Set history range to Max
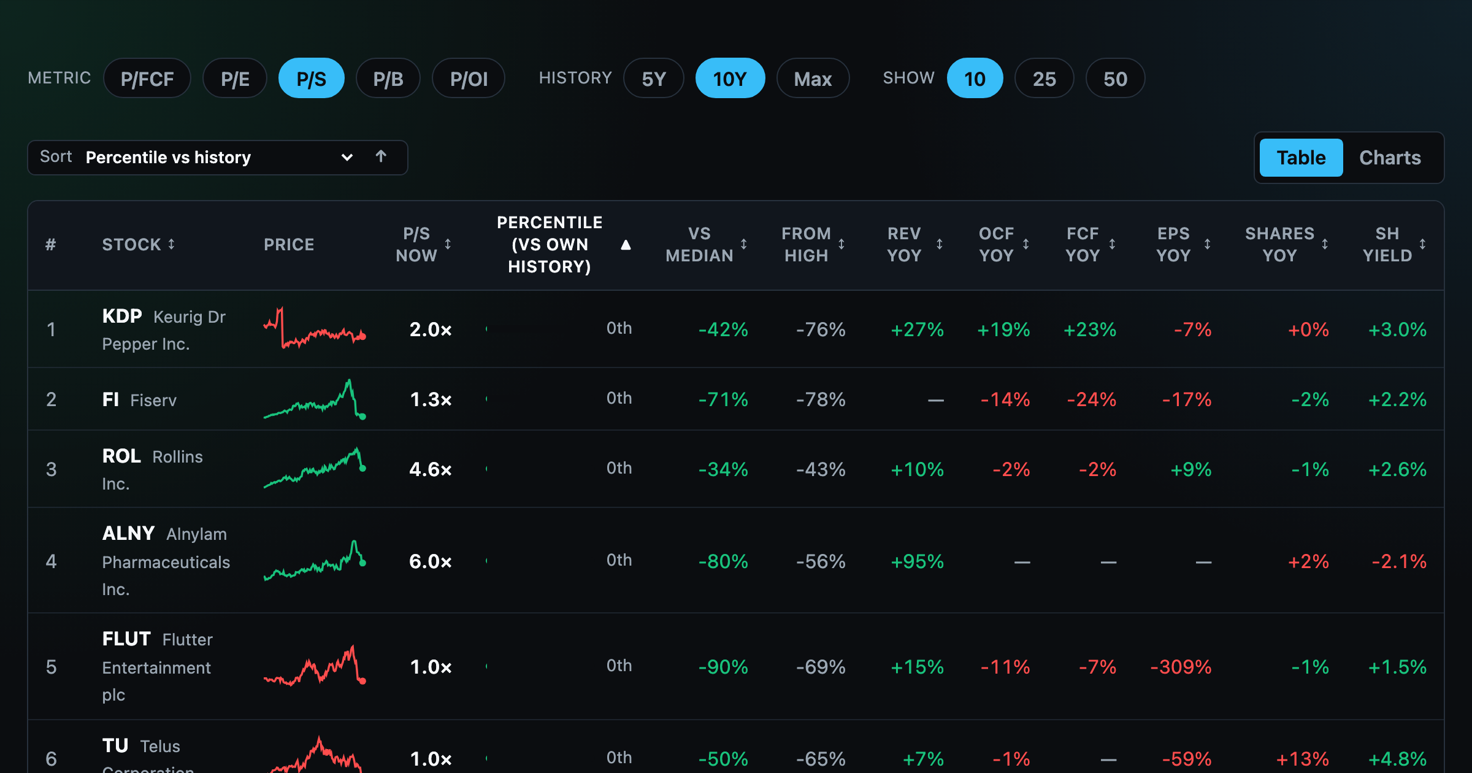The image size is (1472, 773). [813, 79]
